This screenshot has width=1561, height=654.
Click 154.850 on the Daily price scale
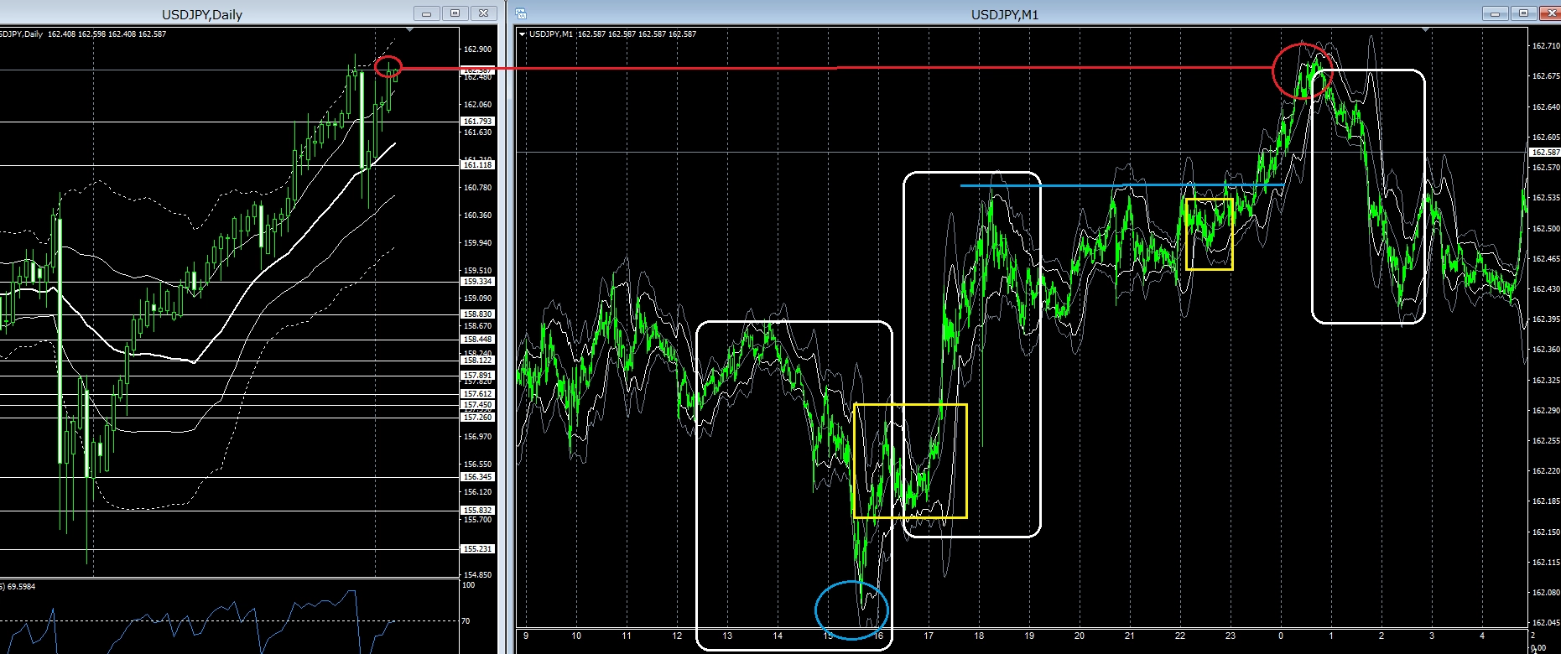click(x=477, y=575)
